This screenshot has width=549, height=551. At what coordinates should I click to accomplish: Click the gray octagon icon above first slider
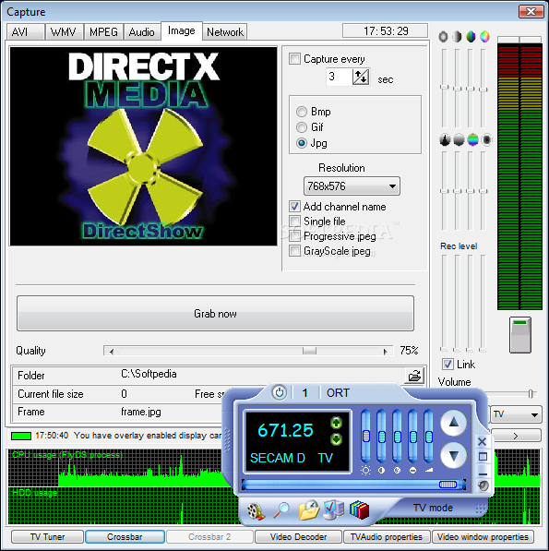(x=444, y=37)
